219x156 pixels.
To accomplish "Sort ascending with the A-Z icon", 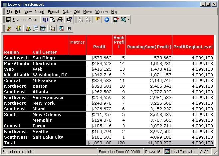I will pyautogui.click(x=81, y=20).
